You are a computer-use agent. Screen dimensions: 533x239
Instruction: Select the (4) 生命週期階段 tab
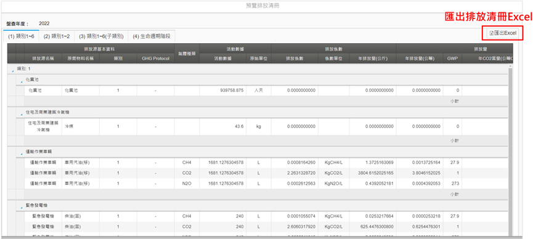152,36
